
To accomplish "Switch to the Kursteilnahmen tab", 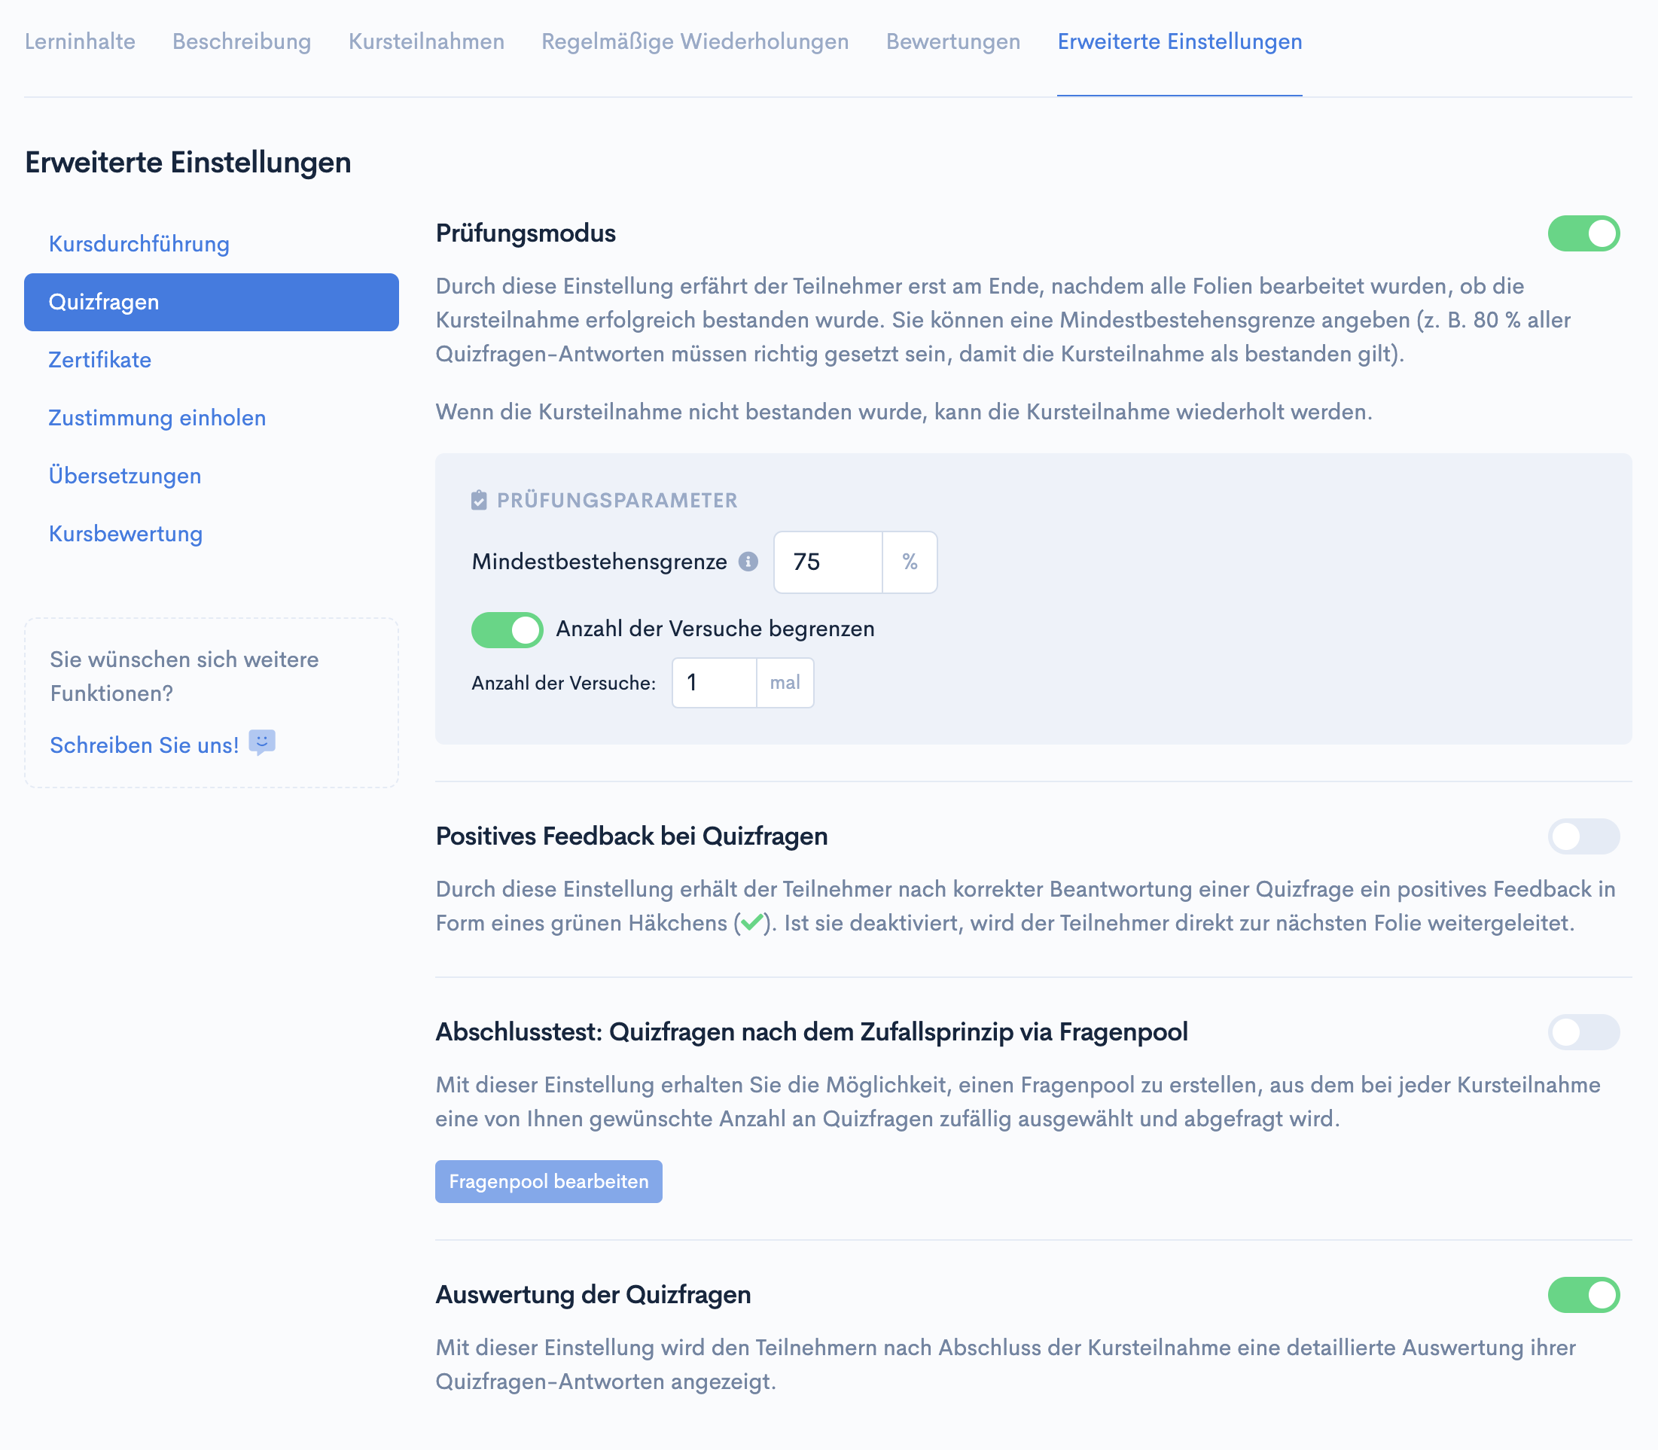I will [426, 41].
